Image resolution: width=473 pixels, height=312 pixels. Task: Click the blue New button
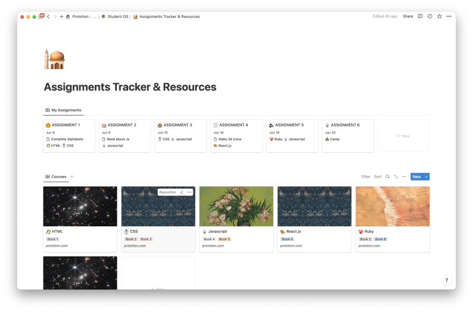click(417, 177)
